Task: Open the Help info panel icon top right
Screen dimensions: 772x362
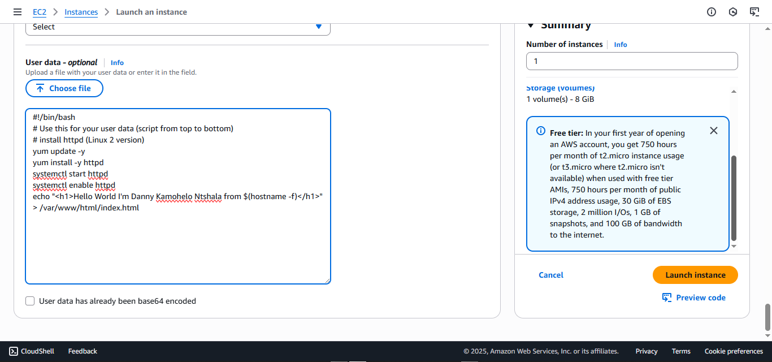Action: point(711,11)
